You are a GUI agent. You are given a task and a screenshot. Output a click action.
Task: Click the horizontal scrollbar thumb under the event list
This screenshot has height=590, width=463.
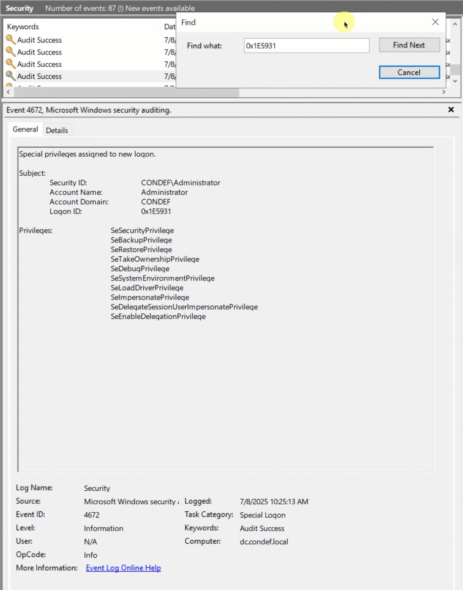pos(127,92)
